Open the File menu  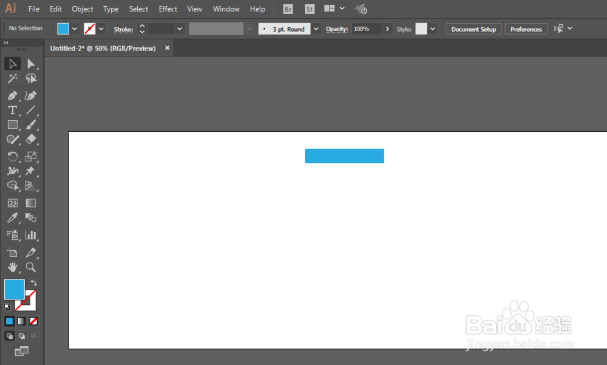click(33, 9)
